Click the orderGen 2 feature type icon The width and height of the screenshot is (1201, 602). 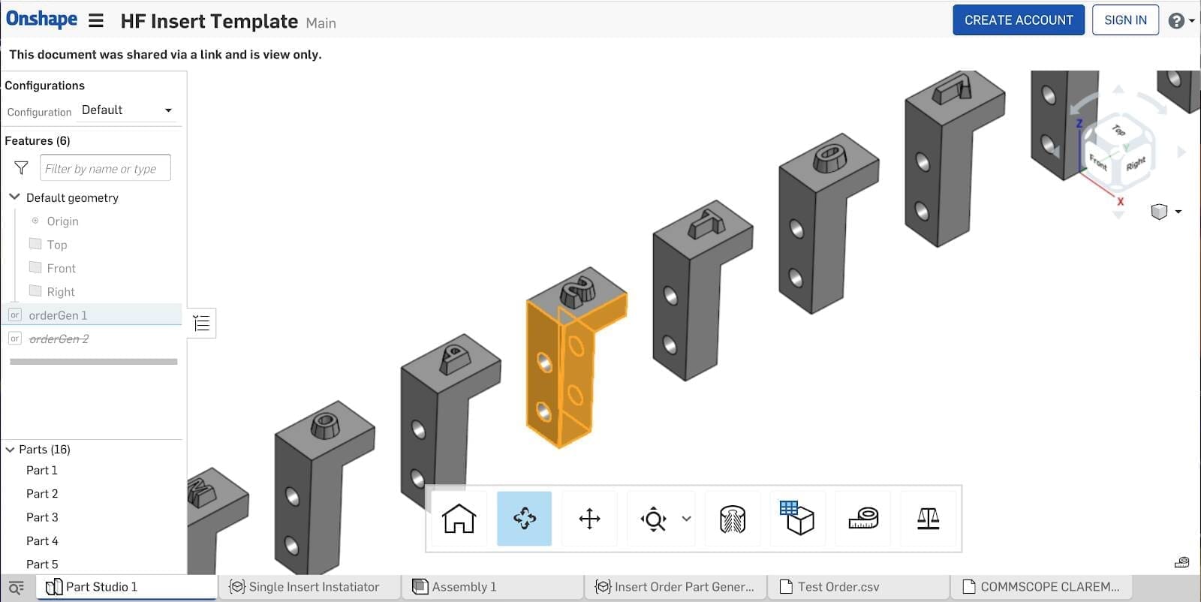click(14, 339)
